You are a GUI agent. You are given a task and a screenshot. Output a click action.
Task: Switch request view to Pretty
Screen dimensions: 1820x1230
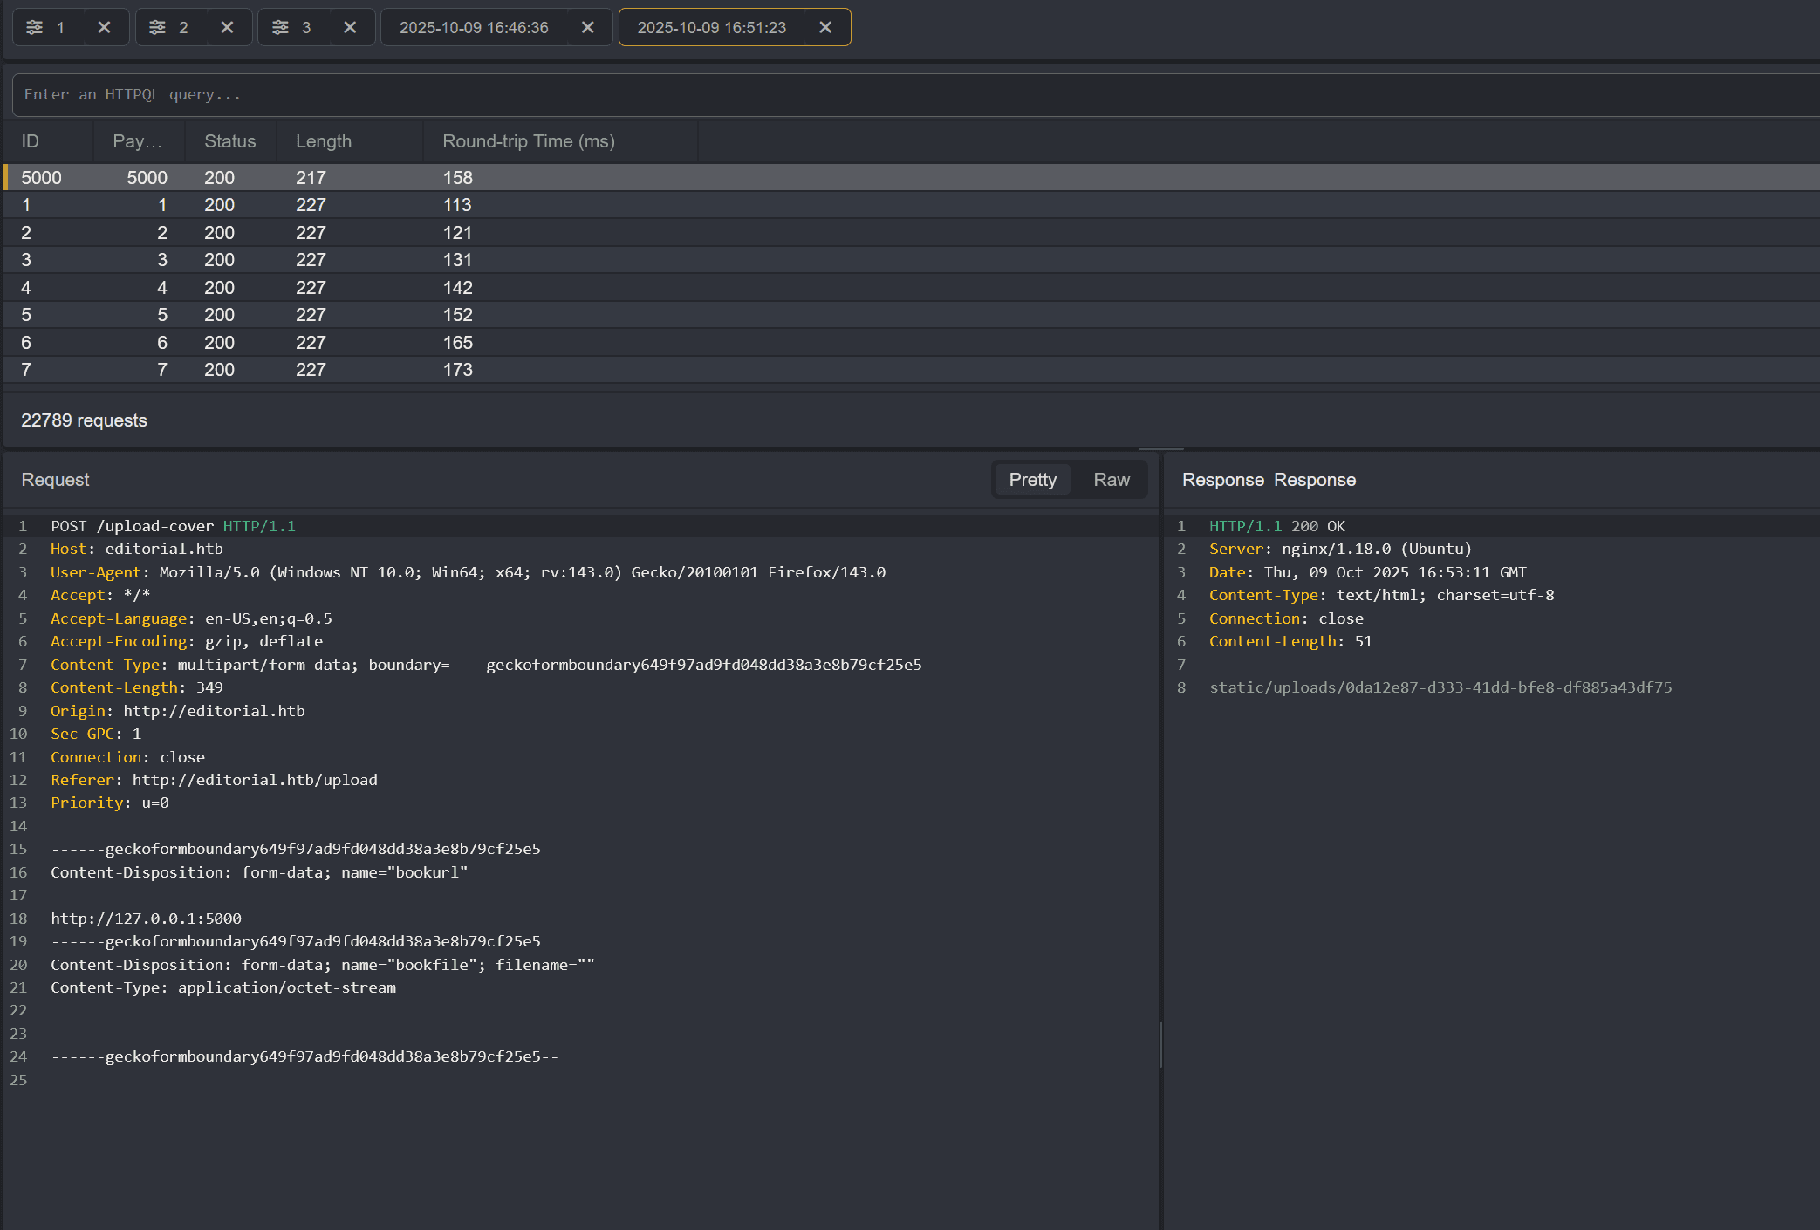pos(1032,480)
